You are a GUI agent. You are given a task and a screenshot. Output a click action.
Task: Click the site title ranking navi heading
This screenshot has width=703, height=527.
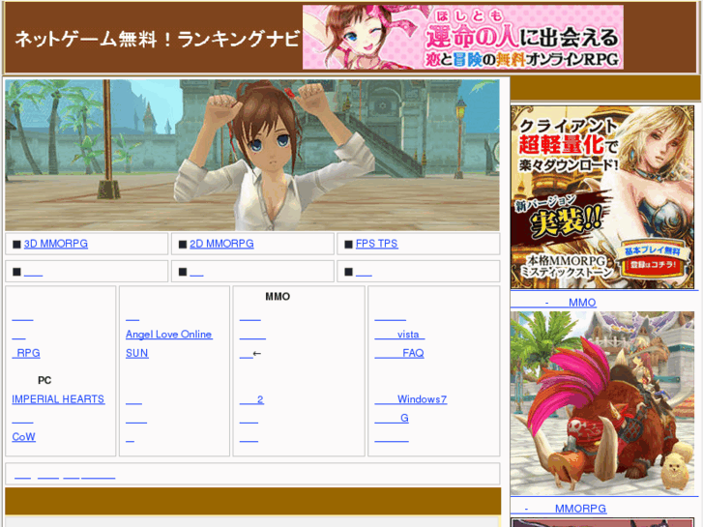[x=157, y=39]
